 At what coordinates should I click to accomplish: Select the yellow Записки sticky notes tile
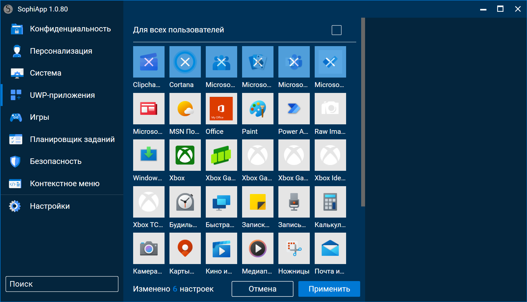(x=258, y=202)
